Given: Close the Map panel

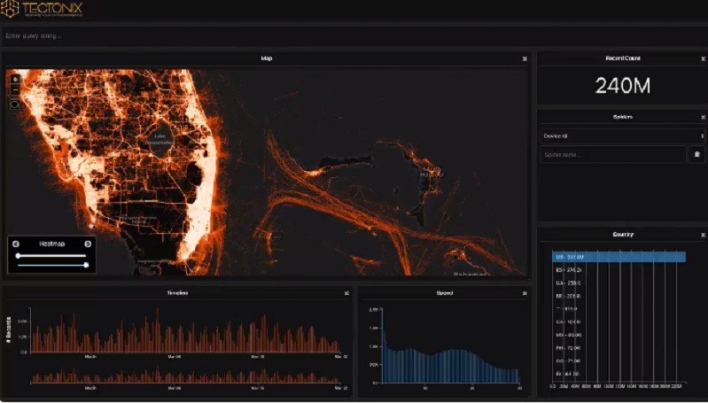Looking at the screenshot, I should point(525,58).
